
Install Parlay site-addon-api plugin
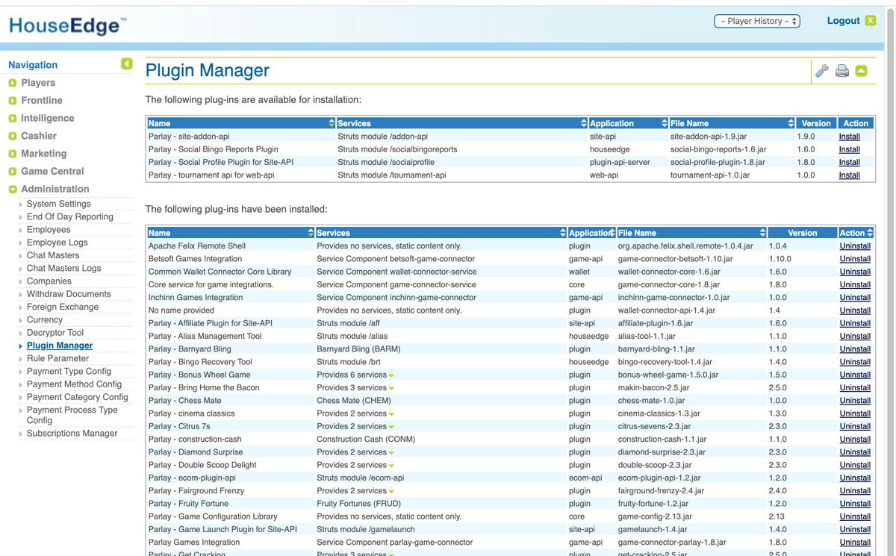click(850, 137)
